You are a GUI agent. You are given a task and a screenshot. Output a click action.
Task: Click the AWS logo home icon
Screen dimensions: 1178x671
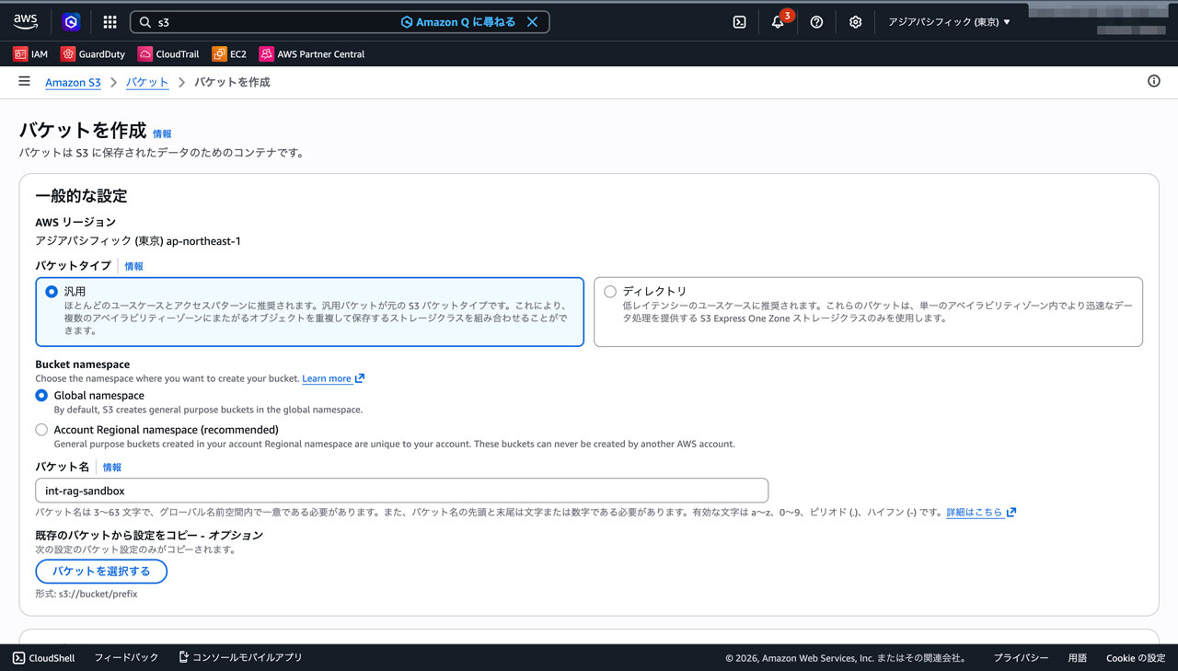[x=25, y=21]
